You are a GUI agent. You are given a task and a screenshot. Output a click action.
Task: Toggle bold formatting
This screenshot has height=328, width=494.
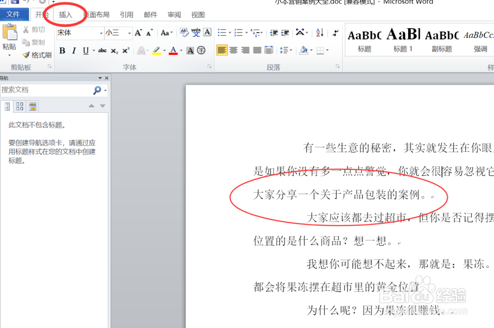tap(62, 51)
